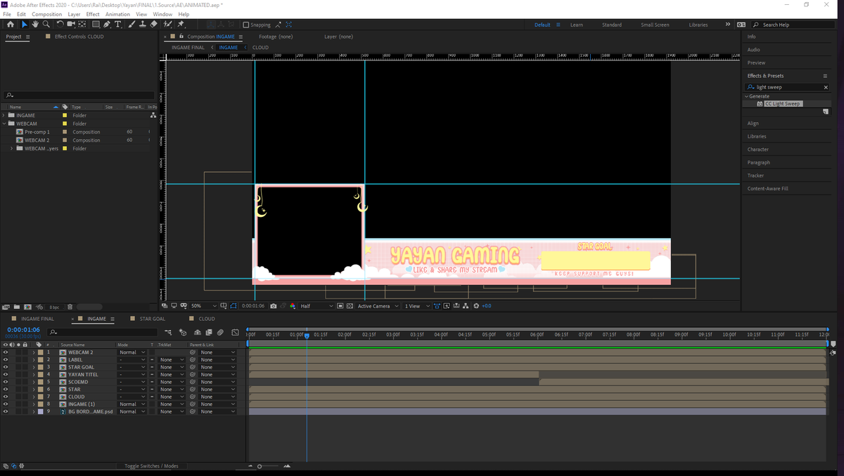Select the Selection arrow tool
The image size is (844, 476).
click(25, 25)
